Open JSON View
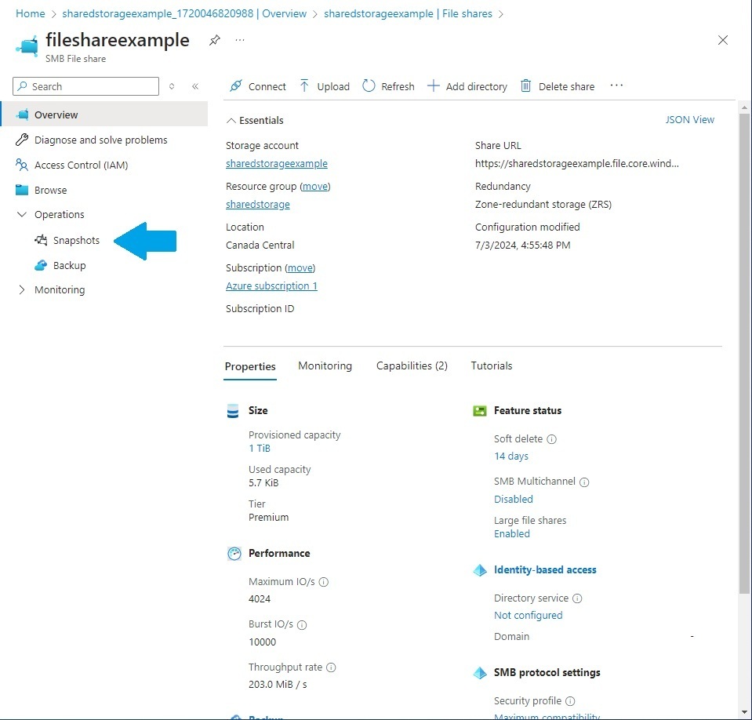The height and width of the screenshot is (720, 752). tap(689, 119)
